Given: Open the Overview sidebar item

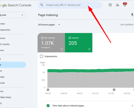Looking at the screenshot, I should click(x=2, y=24).
